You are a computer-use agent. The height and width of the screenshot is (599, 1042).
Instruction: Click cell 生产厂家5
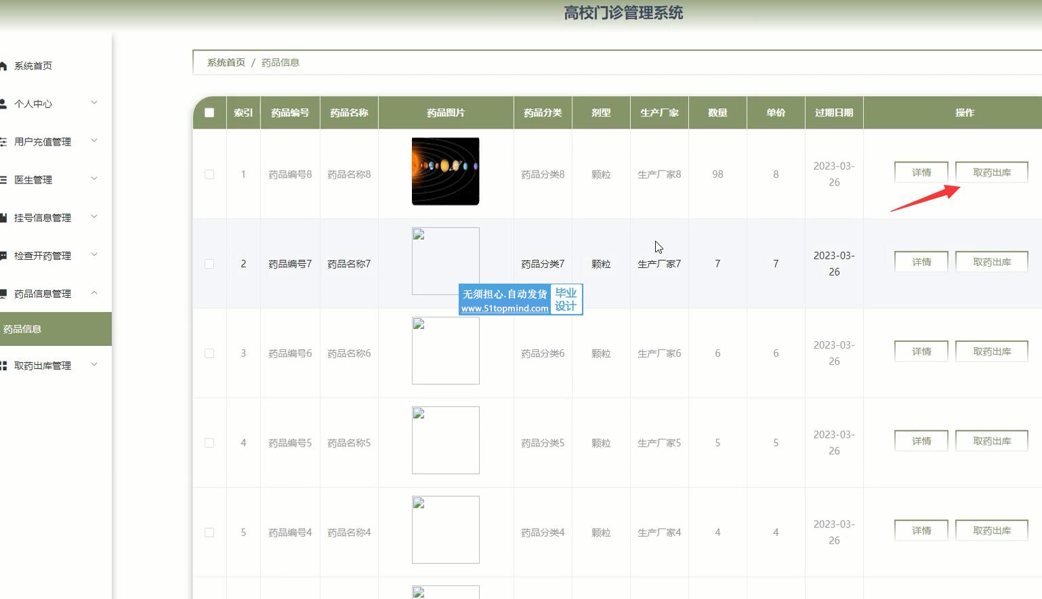tap(659, 443)
